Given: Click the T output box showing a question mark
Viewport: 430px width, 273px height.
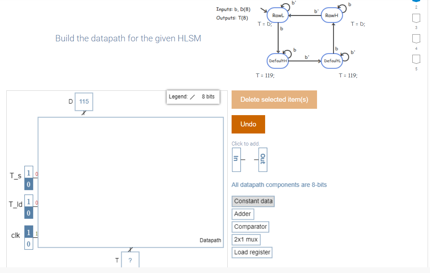Looking at the screenshot, I should 130,260.
